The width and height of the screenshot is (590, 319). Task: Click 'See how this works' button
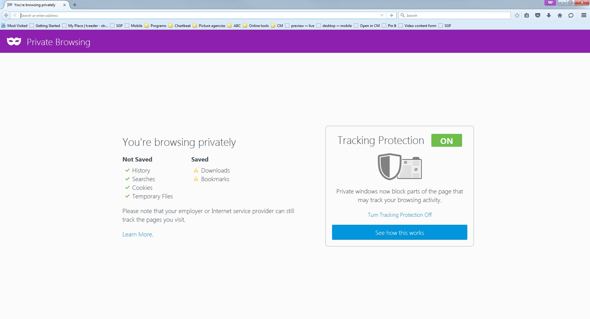(x=399, y=232)
